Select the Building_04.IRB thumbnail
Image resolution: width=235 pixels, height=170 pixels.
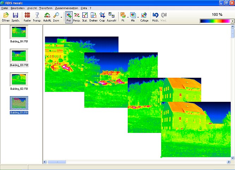[x=19, y=32]
